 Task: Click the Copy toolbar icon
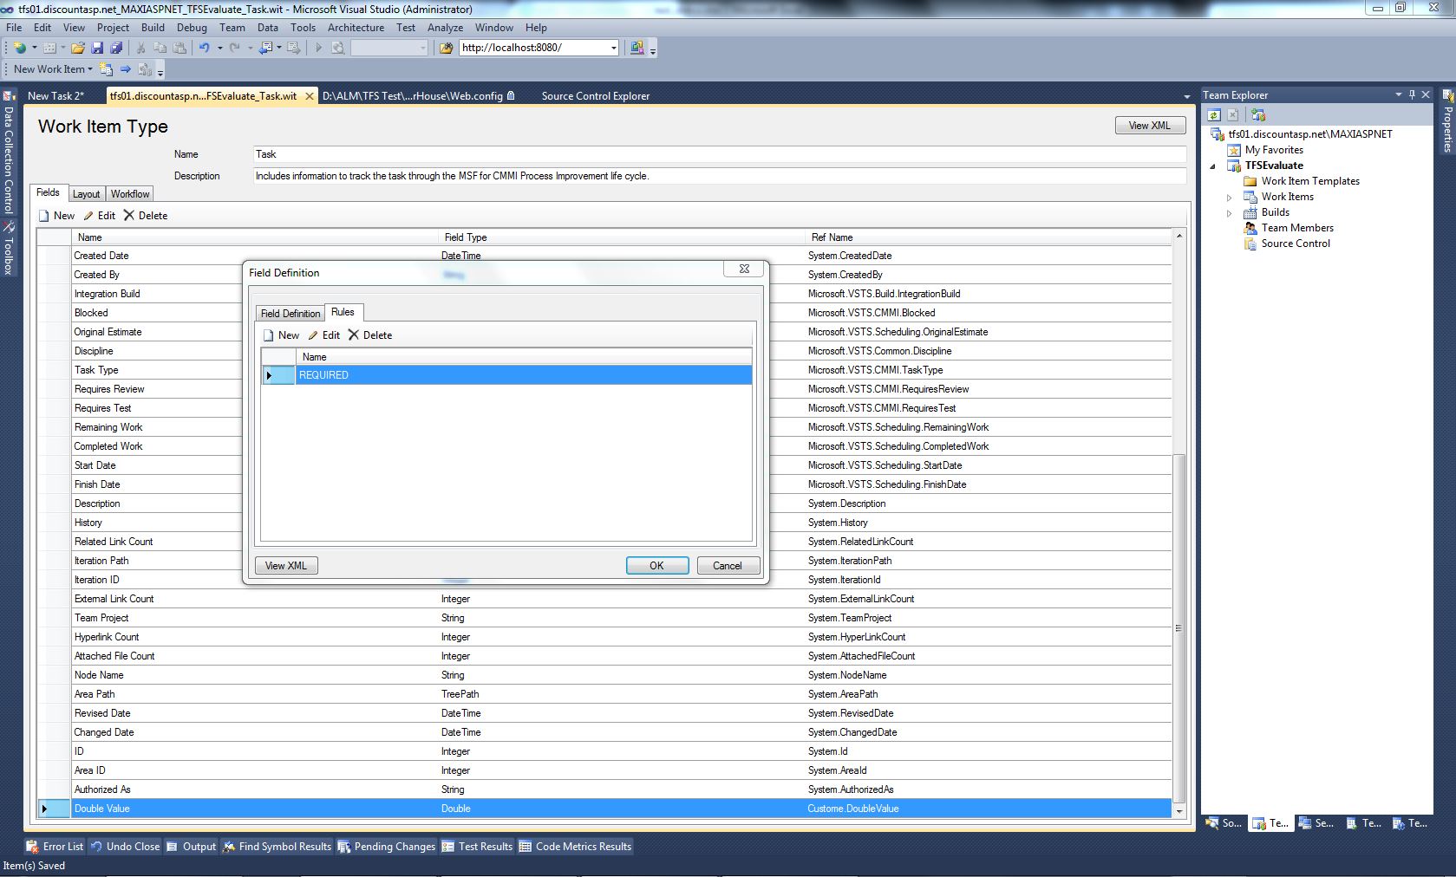[159, 48]
